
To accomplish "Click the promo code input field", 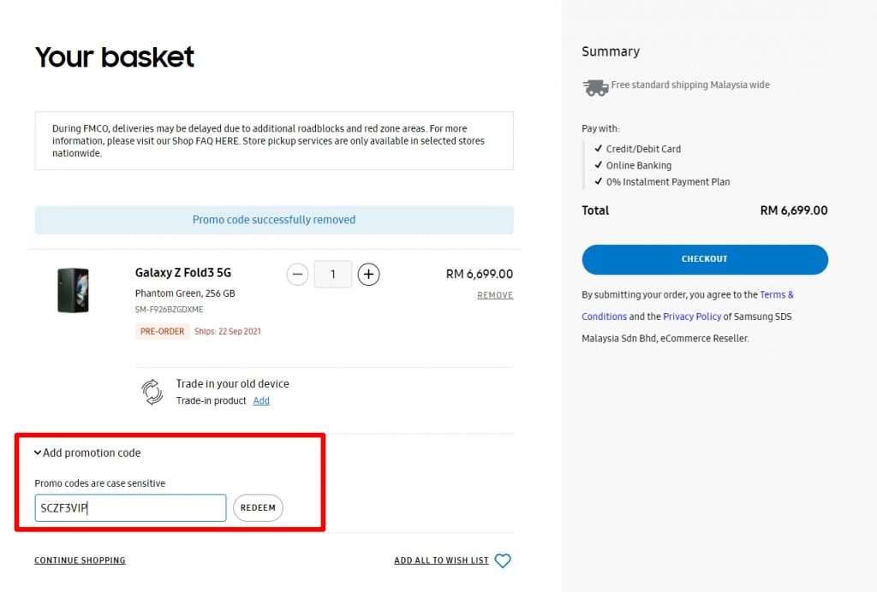I will coord(130,508).
